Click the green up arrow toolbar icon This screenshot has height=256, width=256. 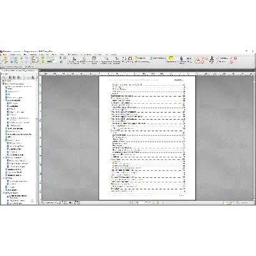(x=43, y=58)
